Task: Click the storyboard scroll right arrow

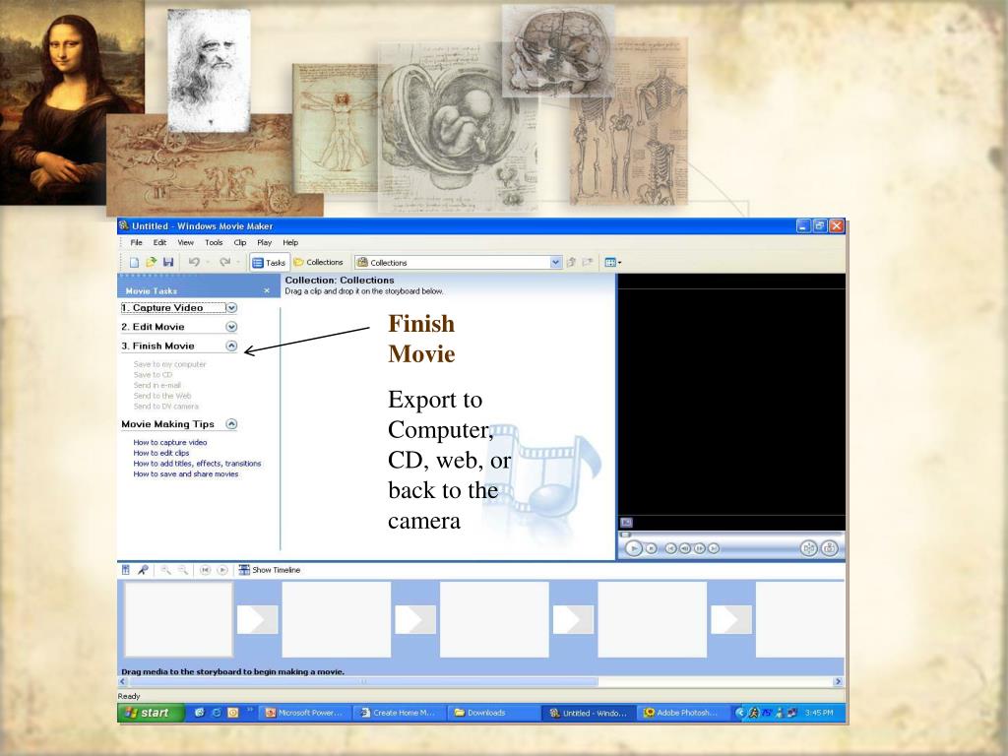Action: 838,681
